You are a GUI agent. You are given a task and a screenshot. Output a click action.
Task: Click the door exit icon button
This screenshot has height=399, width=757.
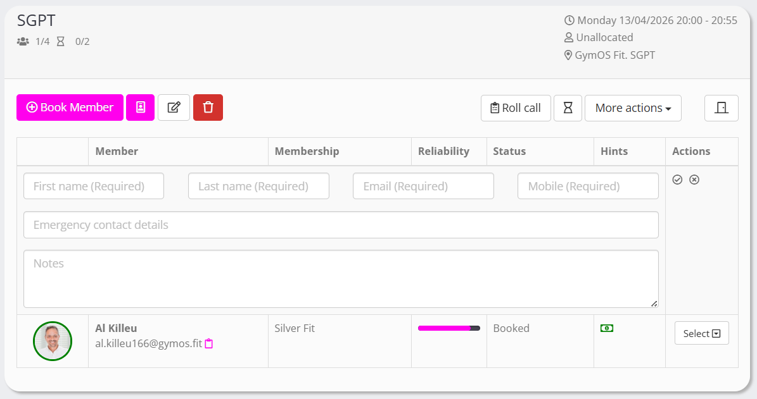pos(721,108)
